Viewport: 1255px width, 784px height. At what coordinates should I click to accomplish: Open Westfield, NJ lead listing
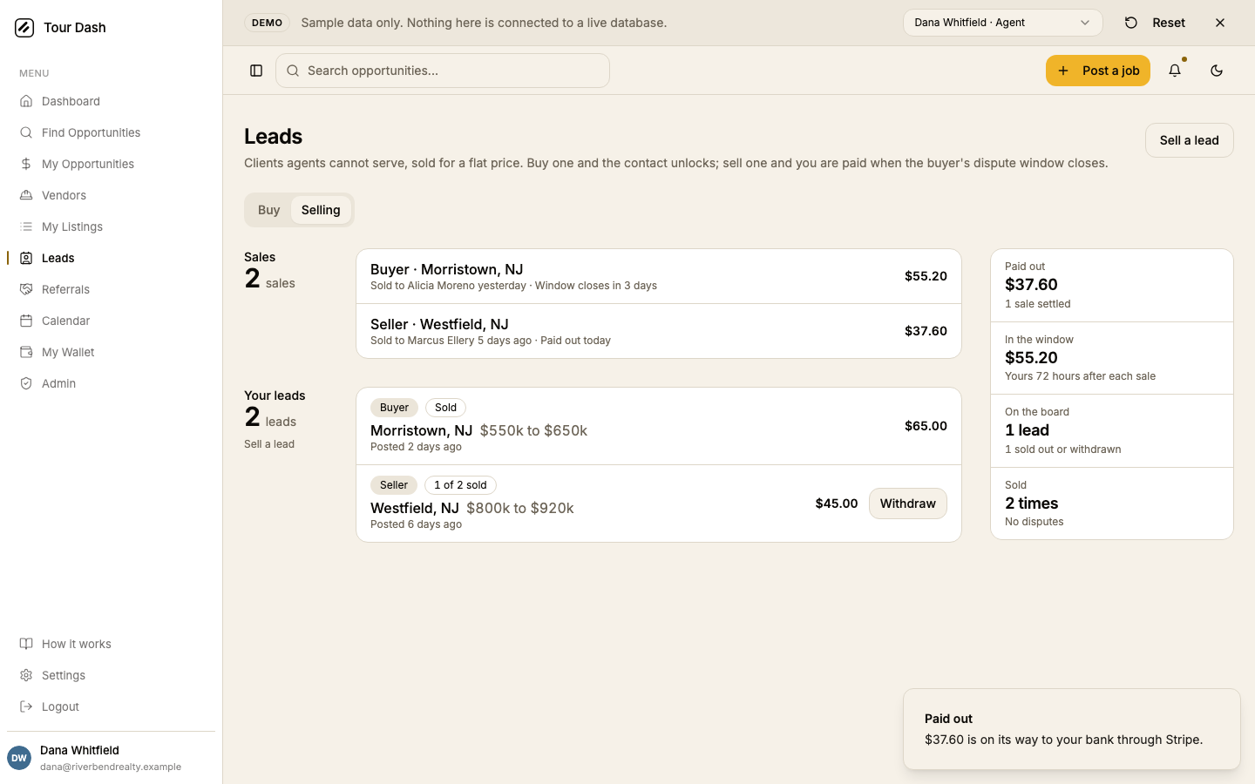tap(659, 504)
